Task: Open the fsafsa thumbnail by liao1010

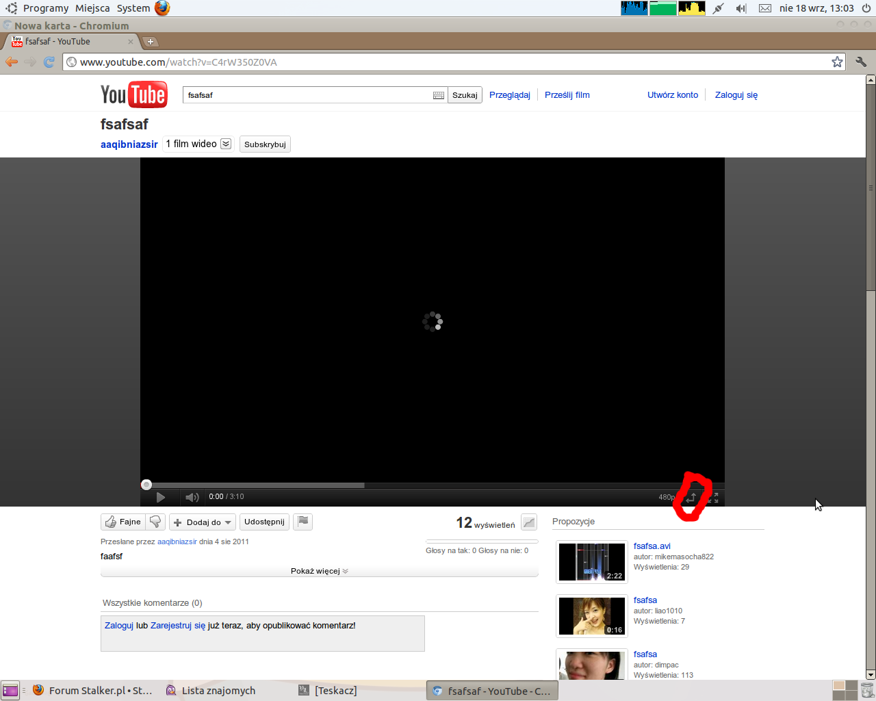Action: (592, 616)
